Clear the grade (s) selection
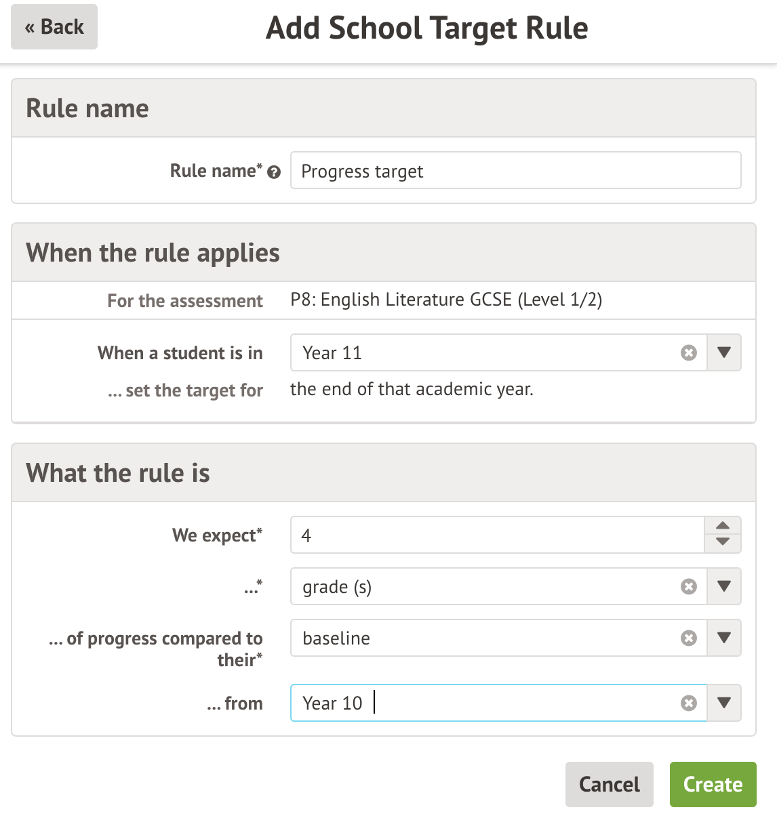777x816 pixels. tap(688, 586)
